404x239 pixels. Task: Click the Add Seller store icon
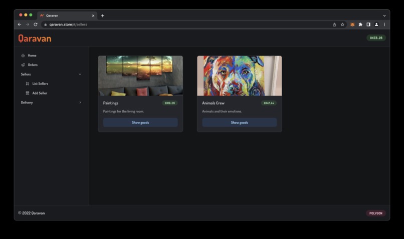pyautogui.click(x=27, y=93)
